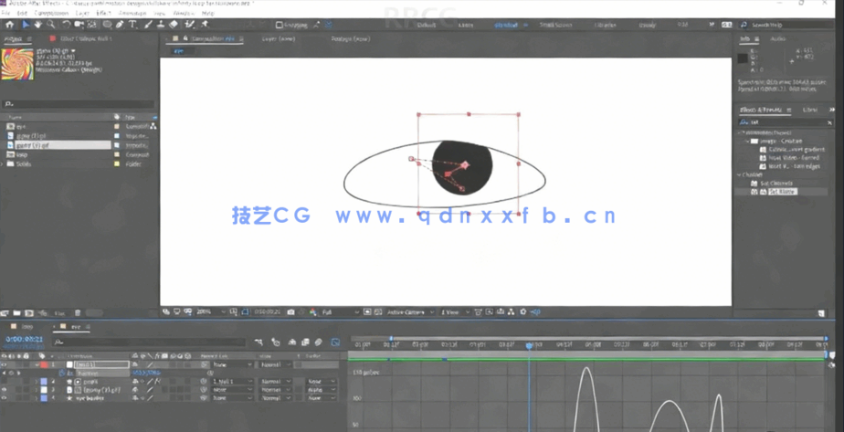Image resolution: width=844 pixels, height=432 pixels.
Task: Delete selected item with trash icon
Action: [x=78, y=313]
